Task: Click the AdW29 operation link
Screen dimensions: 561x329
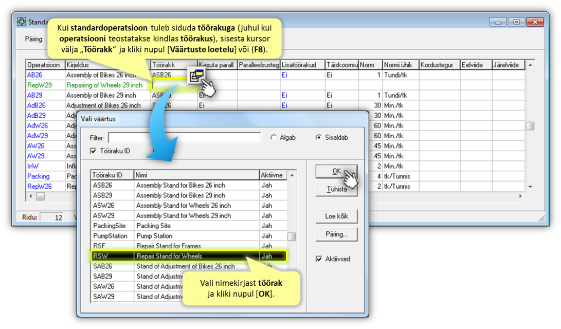Action: tap(38, 136)
